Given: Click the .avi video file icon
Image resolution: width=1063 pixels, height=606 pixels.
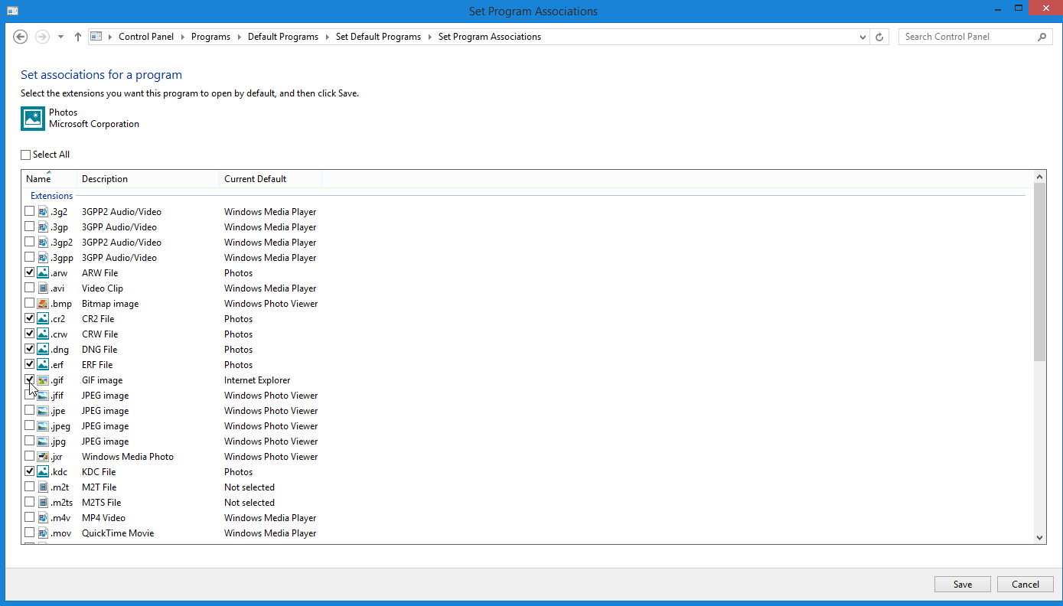Looking at the screenshot, I should pyautogui.click(x=43, y=288).
